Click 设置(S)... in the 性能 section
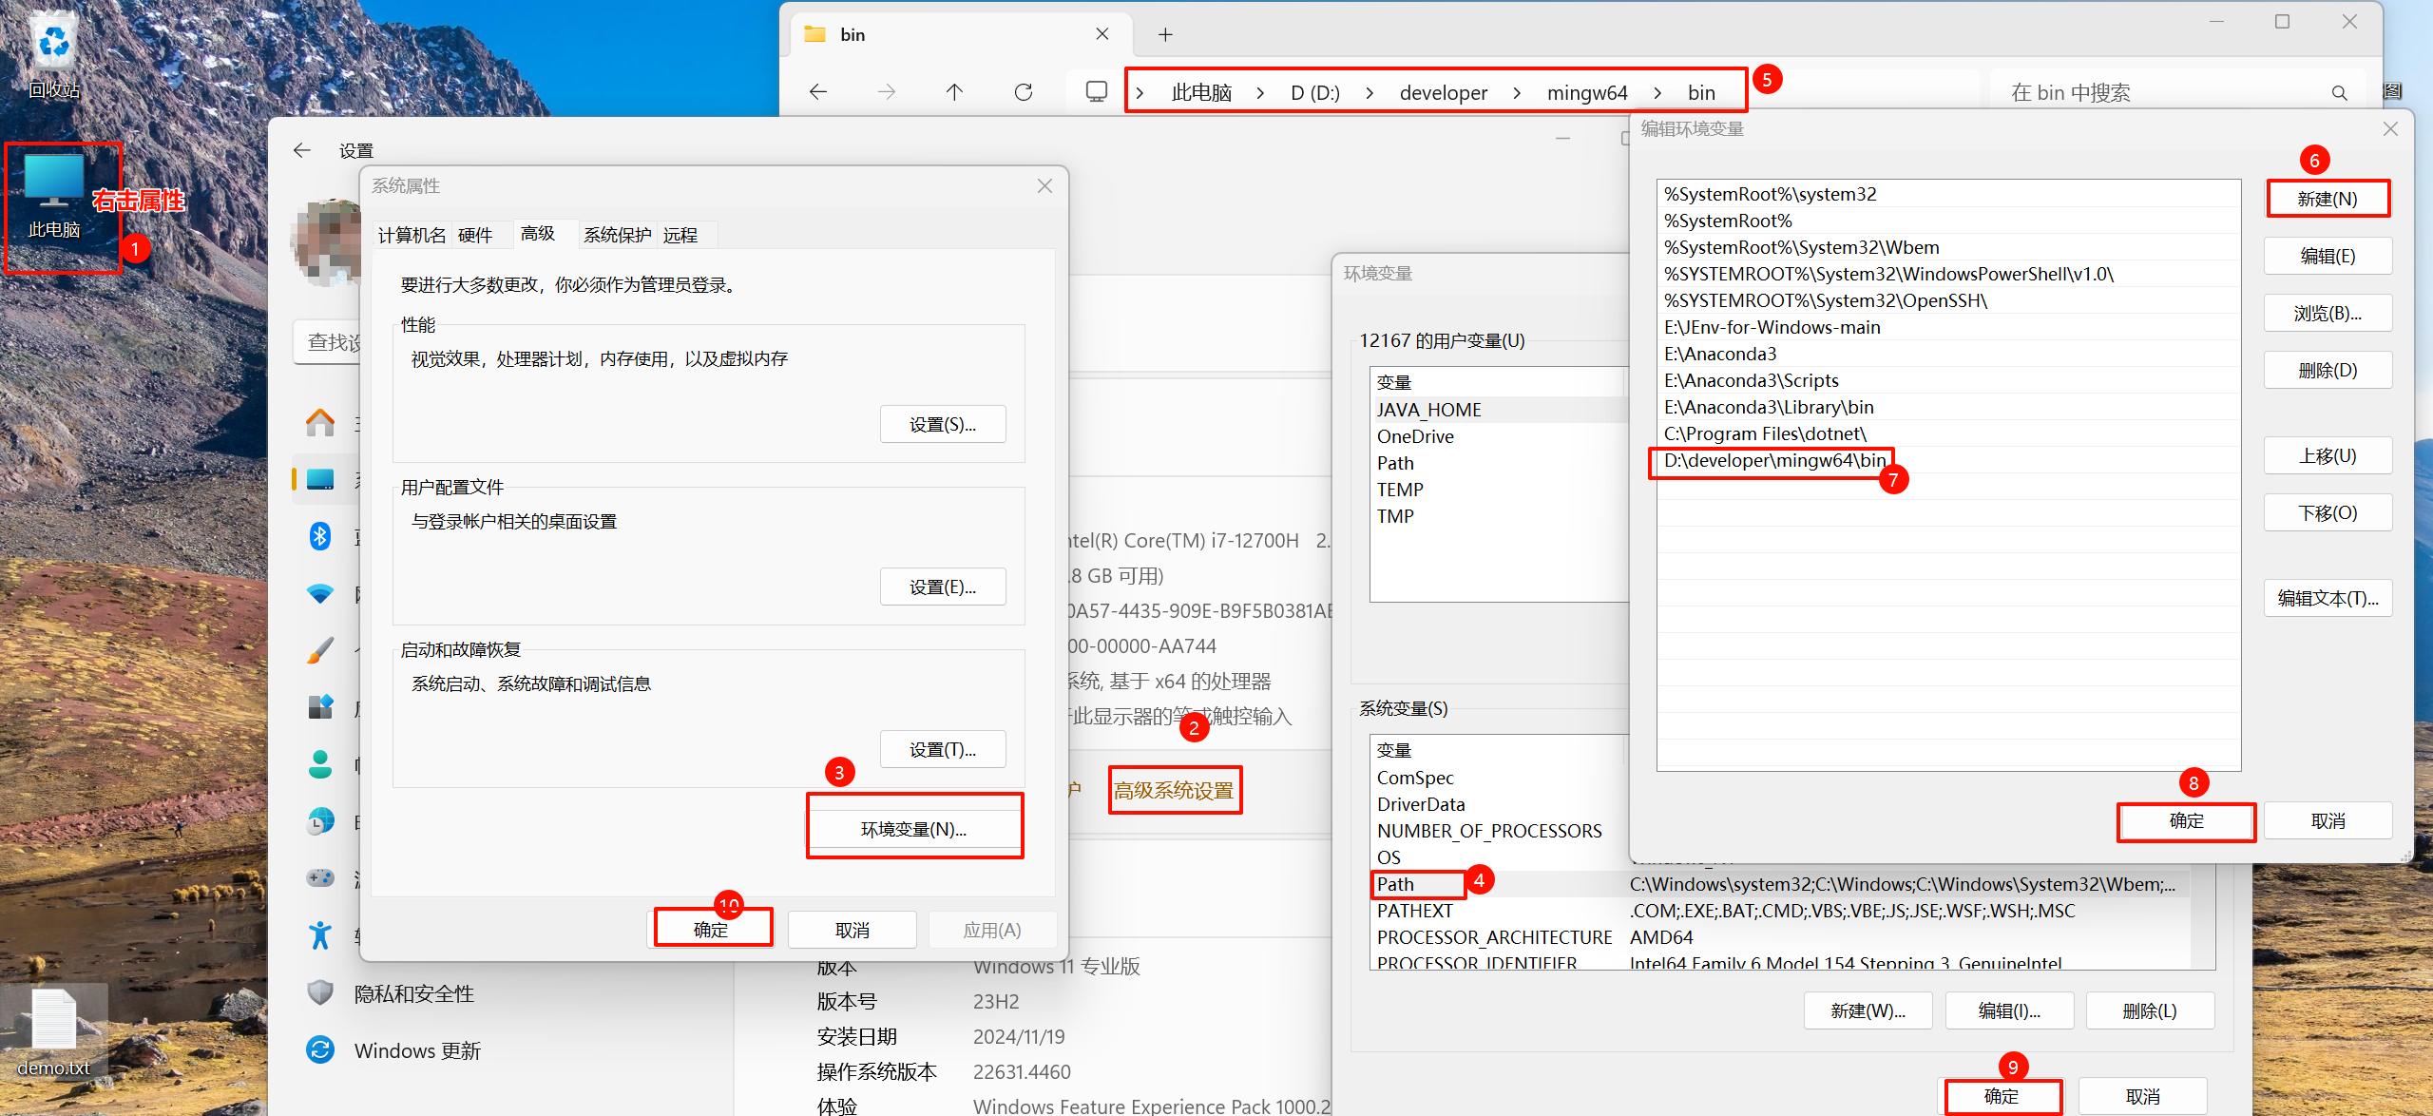Screen dimensions: 2433x1116 pos(943,424)
